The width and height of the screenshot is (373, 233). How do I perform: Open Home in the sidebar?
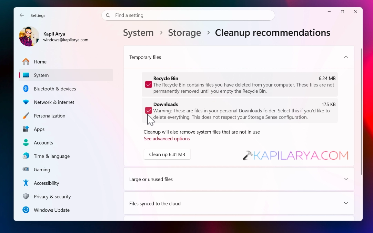pos(66,62)
